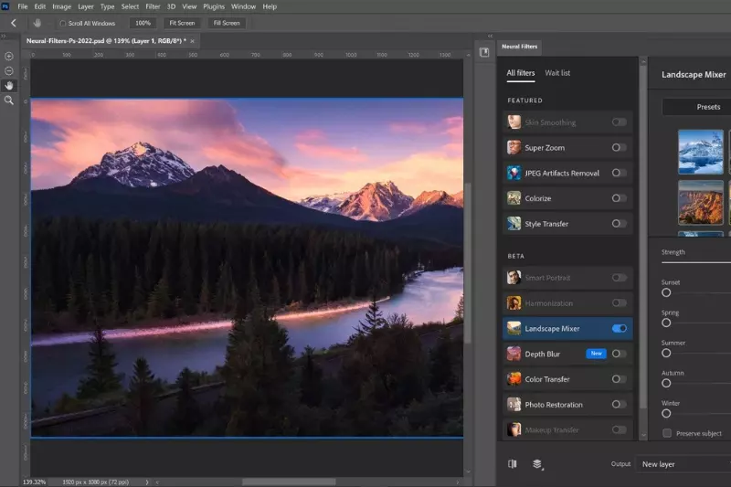731x487 pixels.
Task: Click the Fill Screen button
Action: tap(225, 23)
